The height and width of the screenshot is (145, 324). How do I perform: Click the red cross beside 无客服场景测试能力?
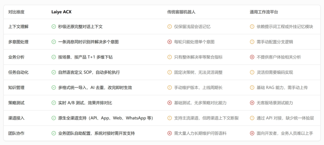tap(252, 103)
